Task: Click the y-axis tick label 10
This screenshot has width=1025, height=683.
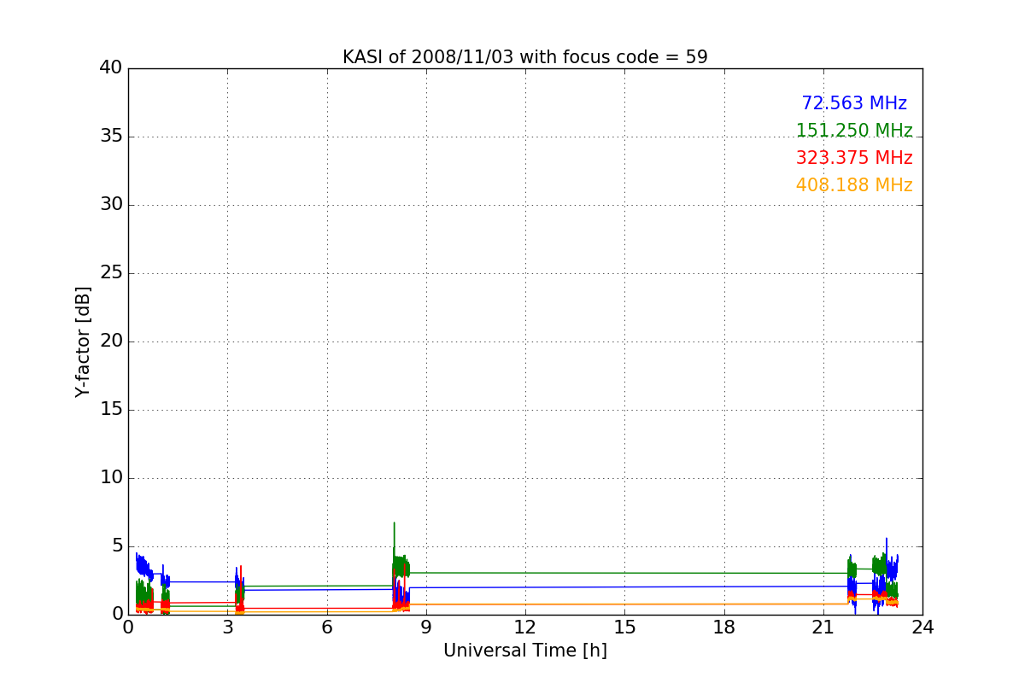Action: pos(111,478)
